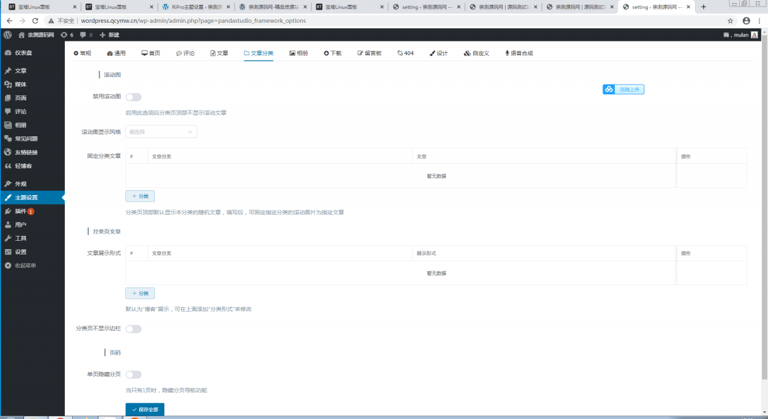Visit site via 亲测源码网 home icon
768x419 pixels.
tap(36, 35)
